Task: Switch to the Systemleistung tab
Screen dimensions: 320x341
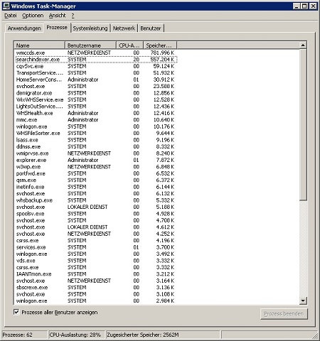Action: pyautogui.click(x=90, y=28)
